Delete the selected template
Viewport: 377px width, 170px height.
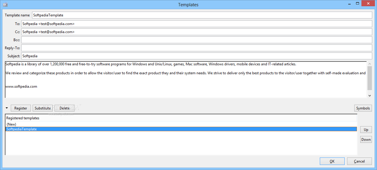[x=64, y=108]
